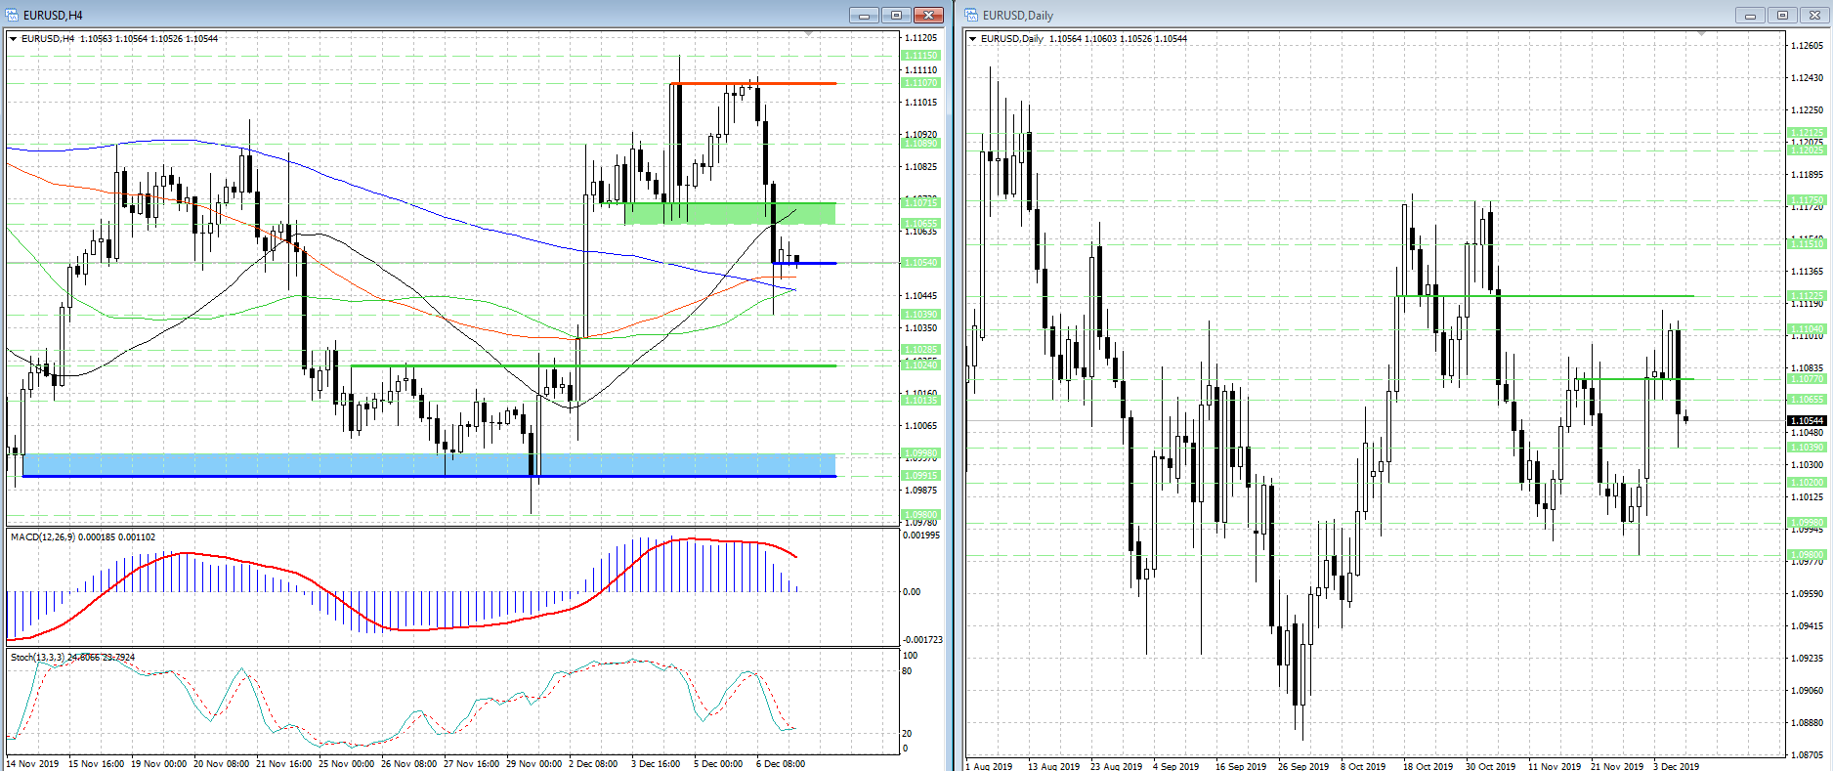Minimize the EURUSD,Daily chart window
Screen dimensions: 1833x771
(x=1750, y=15)
